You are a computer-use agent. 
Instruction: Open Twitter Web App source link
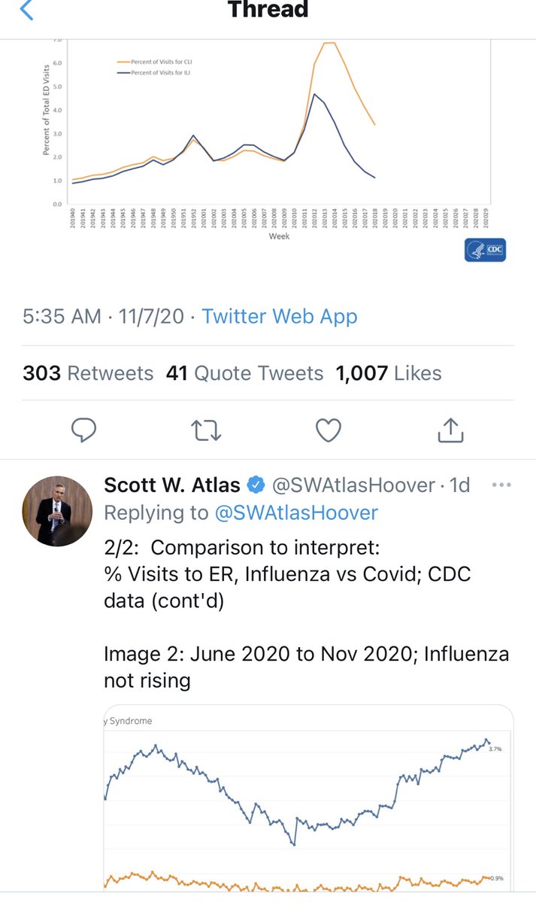pyautogui.click(x=280, y=317)
